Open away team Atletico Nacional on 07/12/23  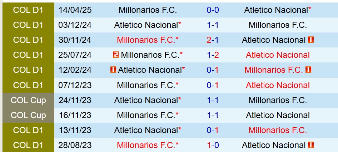pyautogui.click(x=278, y=85)
